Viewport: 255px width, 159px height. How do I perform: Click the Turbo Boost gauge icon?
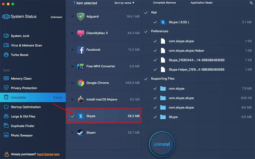[6, 55]
